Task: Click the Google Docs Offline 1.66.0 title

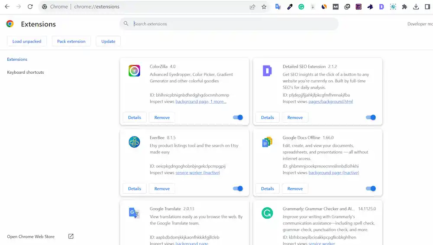Action: [308, 137]
